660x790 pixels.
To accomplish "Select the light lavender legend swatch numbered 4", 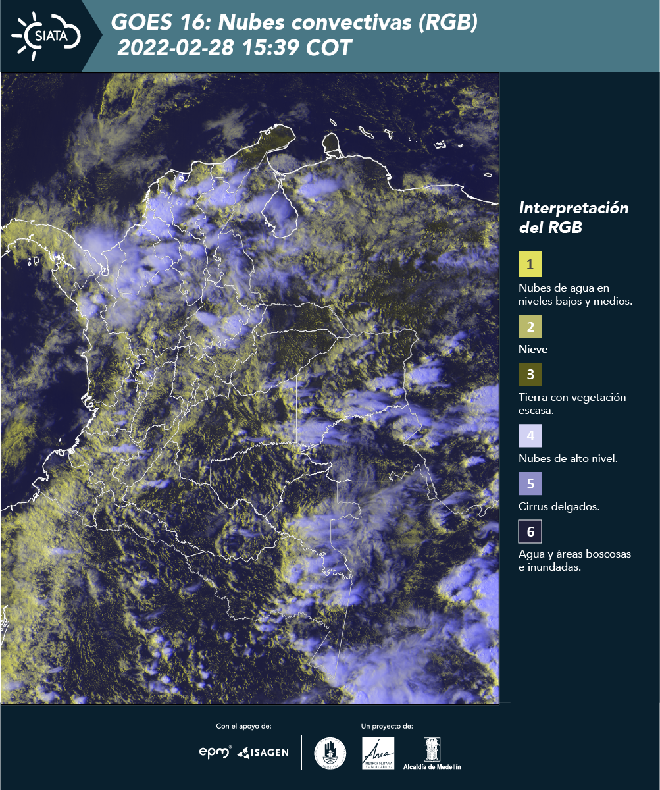I will [x=530, y=436].
